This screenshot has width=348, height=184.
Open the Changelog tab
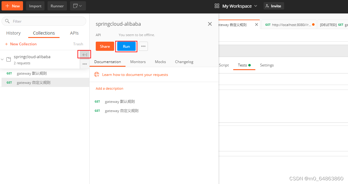[184, 62]
